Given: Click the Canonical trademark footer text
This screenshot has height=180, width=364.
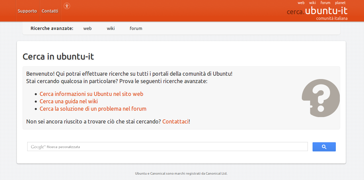Looking at the screenshot, I should pyautogui.click(x=181, y=174).
